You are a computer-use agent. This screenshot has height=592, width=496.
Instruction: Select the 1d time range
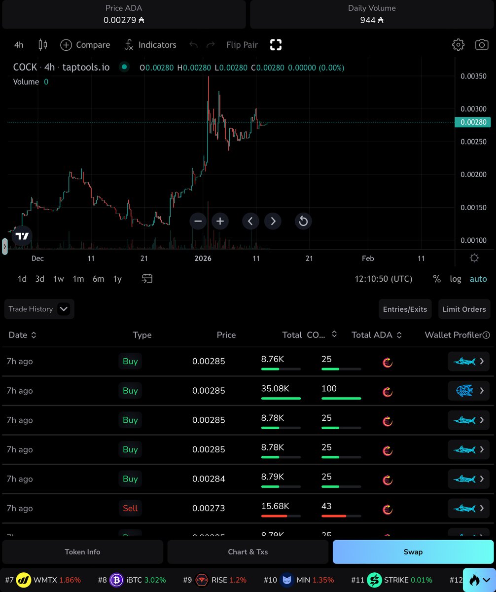[x=22, y=279]
